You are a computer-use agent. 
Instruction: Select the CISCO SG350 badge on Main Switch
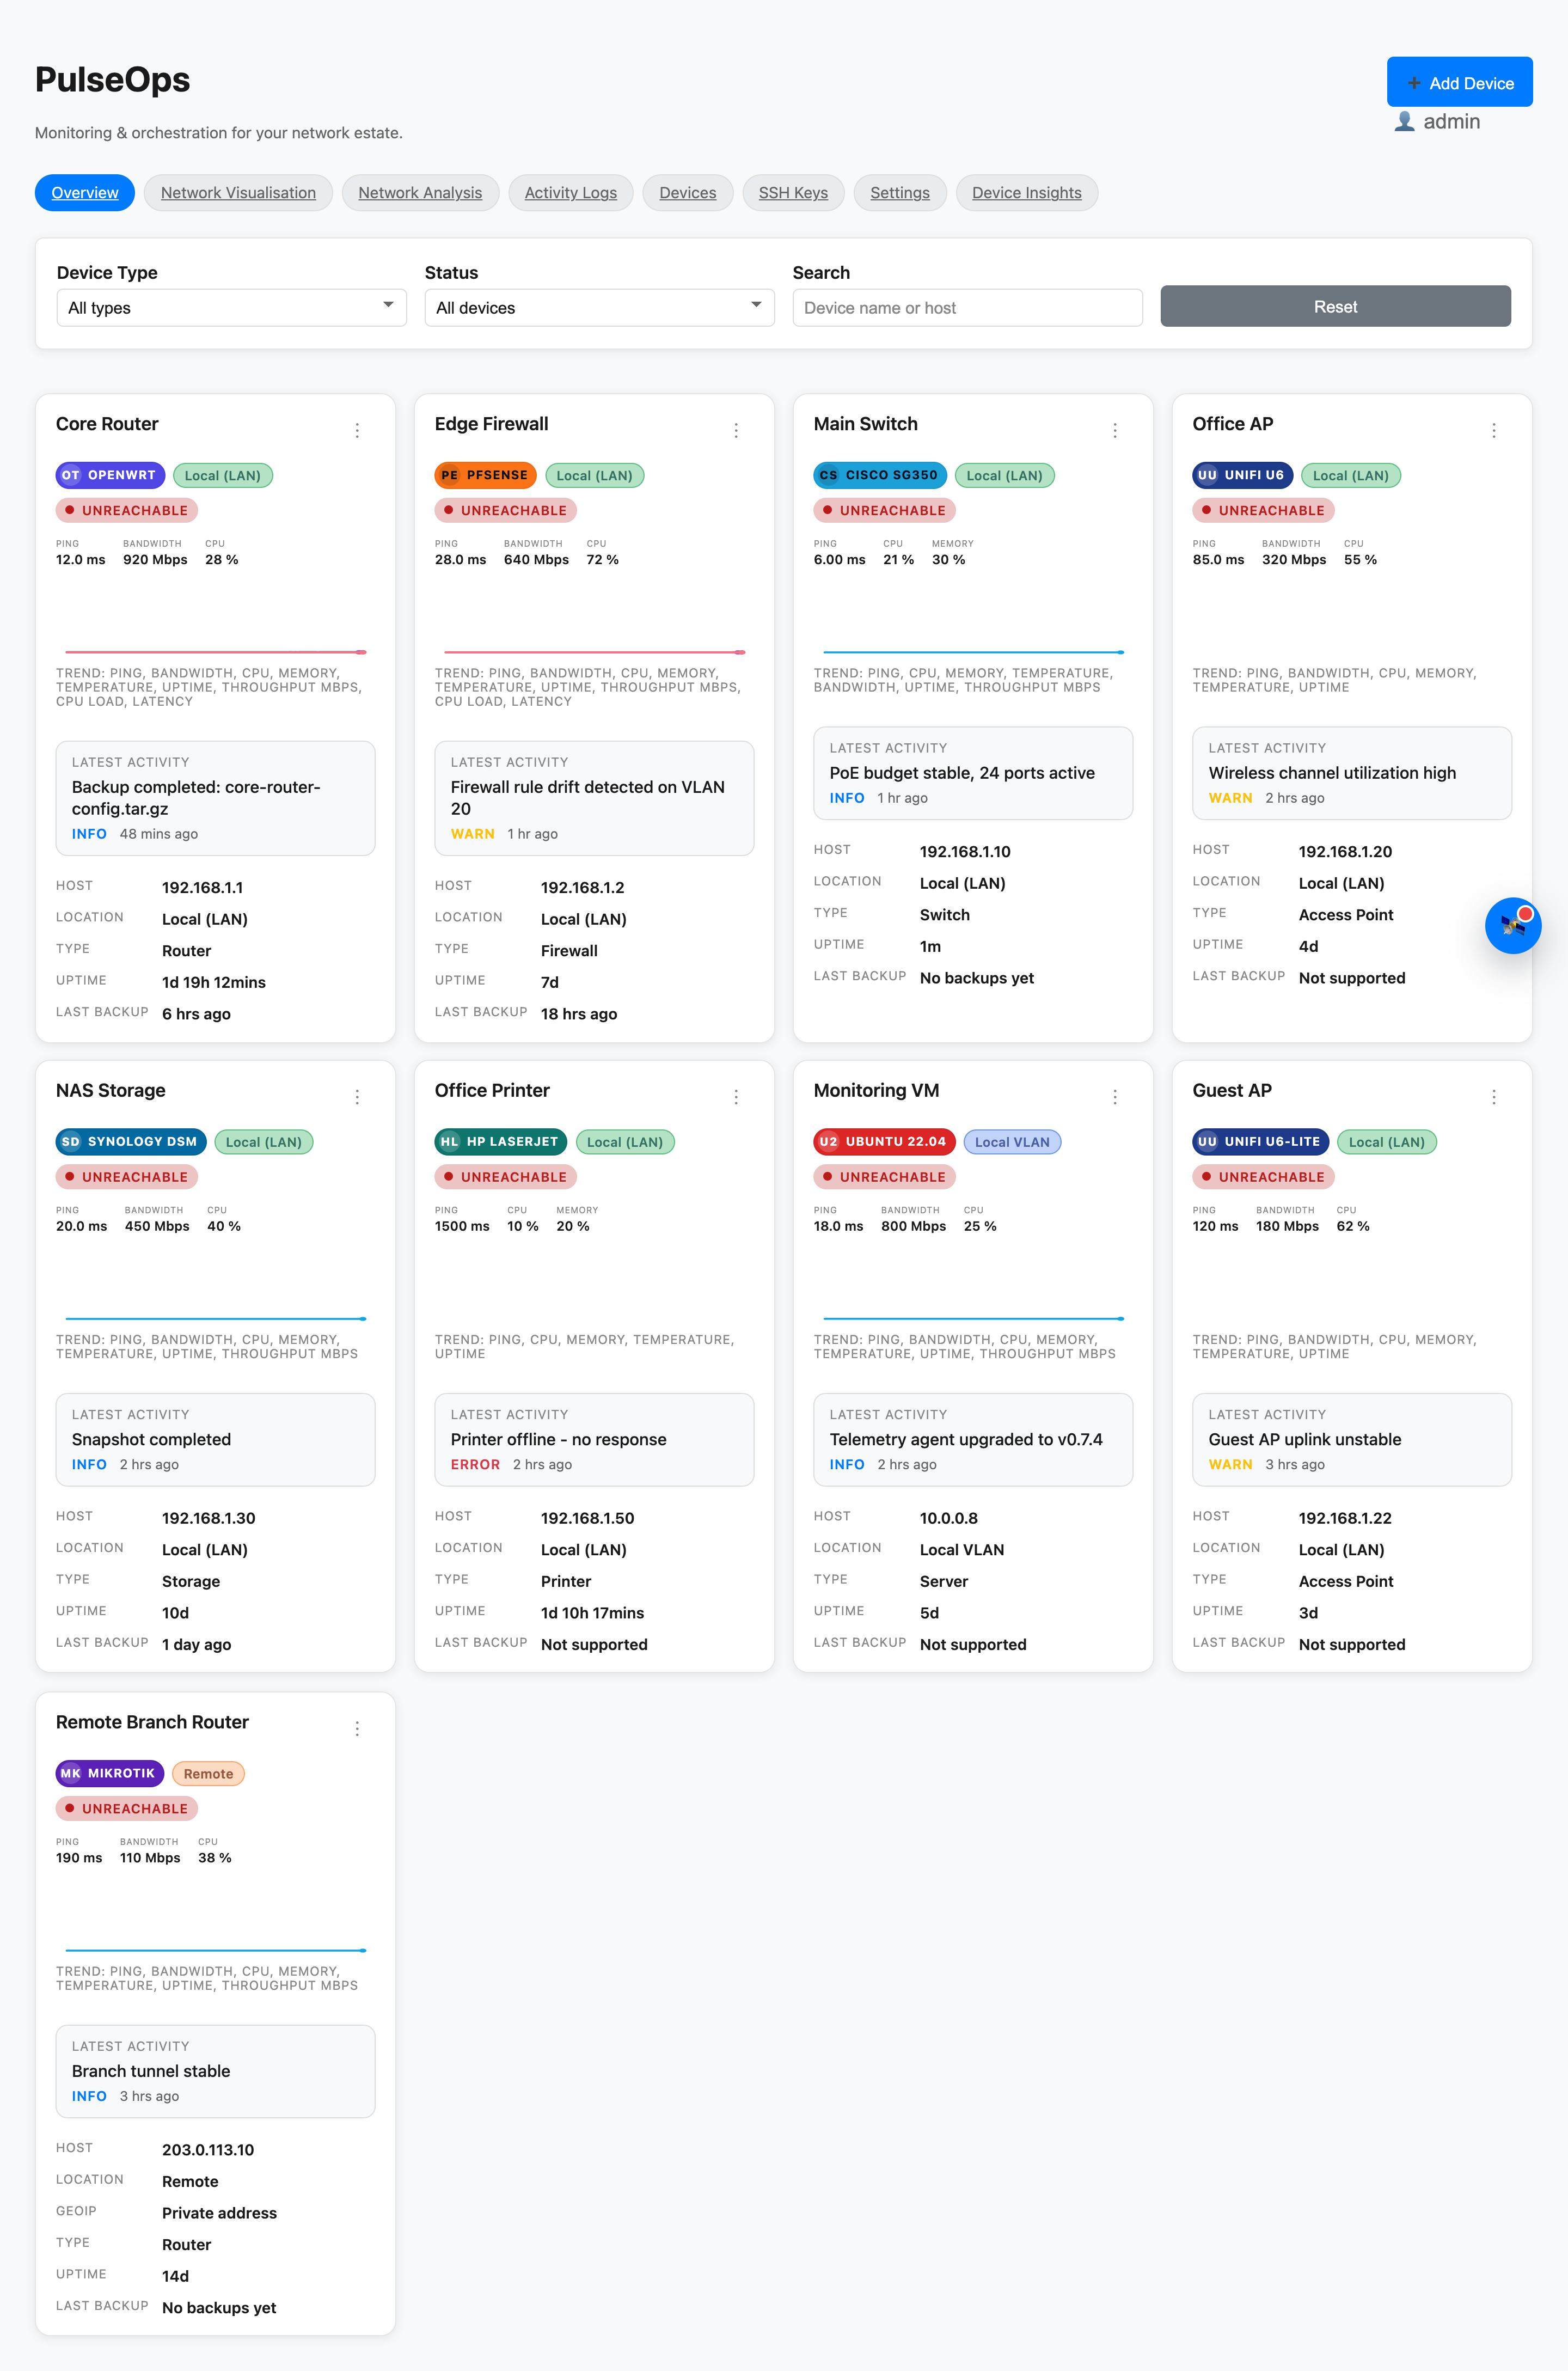[x=879, y=475]
